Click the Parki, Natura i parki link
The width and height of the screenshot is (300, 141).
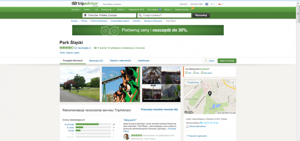click(x=70, y=53)
